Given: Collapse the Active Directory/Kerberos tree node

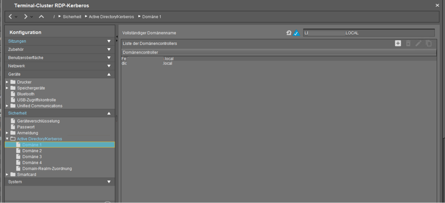Looking at the screenshot, I should click(x=7, y=139).
